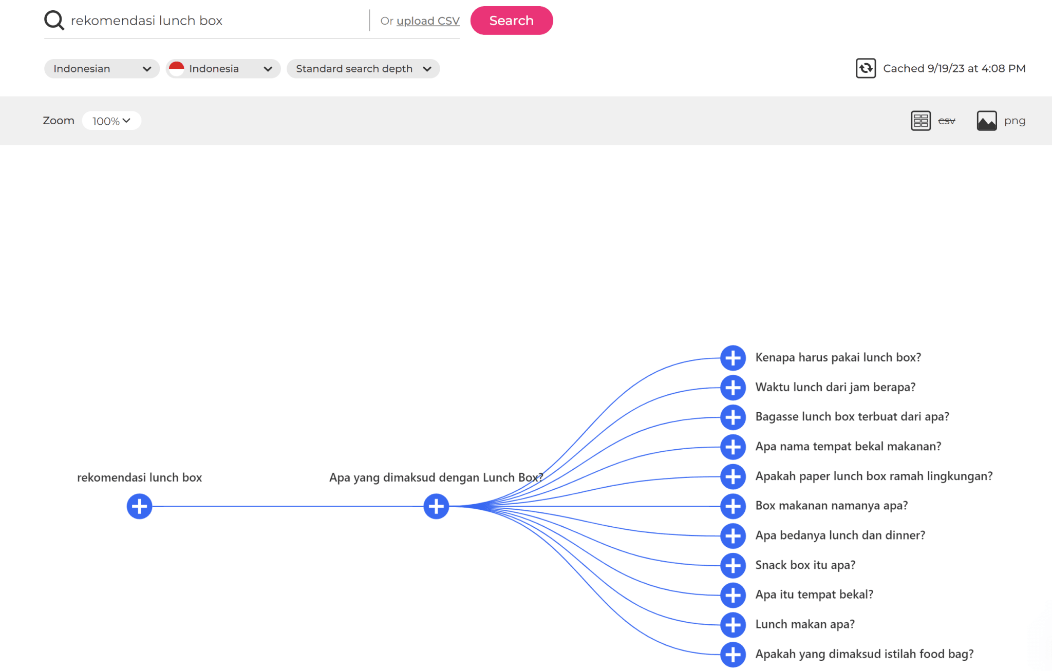Viewport: 1052px width, 671px height.
Task: Open the Zoom 100% dropdown
Action: [x=111, y=121]
